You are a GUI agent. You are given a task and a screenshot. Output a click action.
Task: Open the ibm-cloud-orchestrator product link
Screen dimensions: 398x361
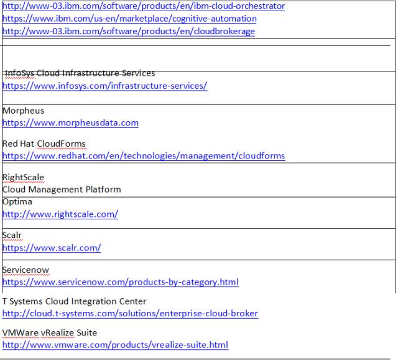[x=144, y=6]
